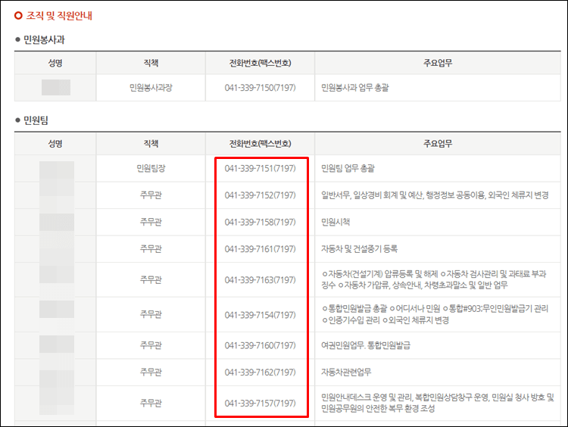Click the 자동차(건설기계) 압류등록 duty text
The height and width of the screenshot is (427, 568).
[434, 279]
